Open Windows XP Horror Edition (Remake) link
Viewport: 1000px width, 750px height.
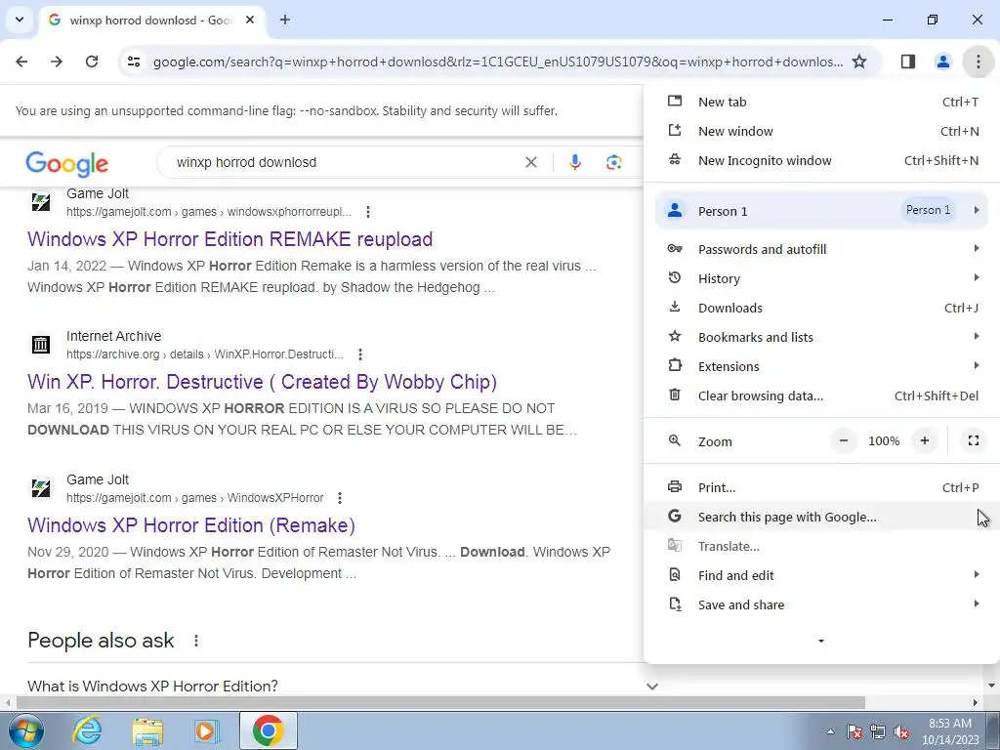[191, 525]
